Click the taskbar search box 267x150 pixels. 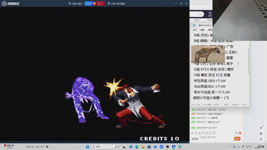pos(106,147)
